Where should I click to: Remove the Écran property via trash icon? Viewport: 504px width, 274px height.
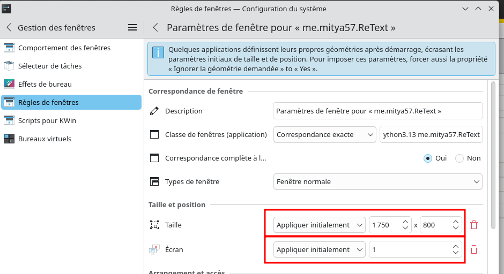[x=474, y=250]
